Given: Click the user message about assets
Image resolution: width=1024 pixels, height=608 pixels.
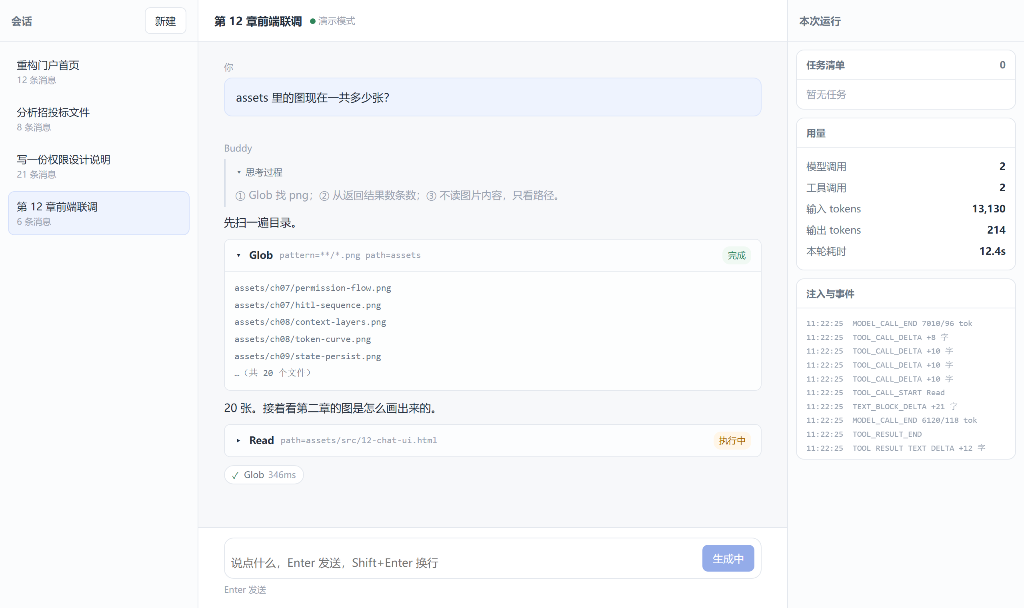Looking at the screenshot, I should [492, 97].
